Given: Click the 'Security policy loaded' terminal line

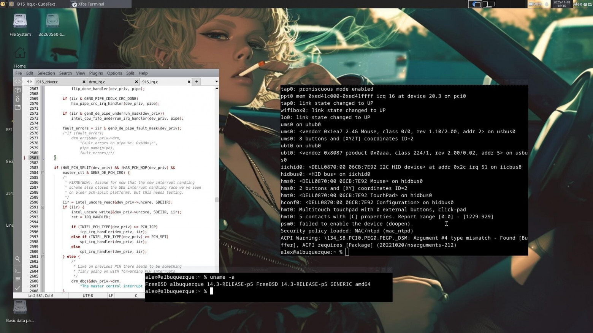Looking at the screenshot, I should (347, 231).
